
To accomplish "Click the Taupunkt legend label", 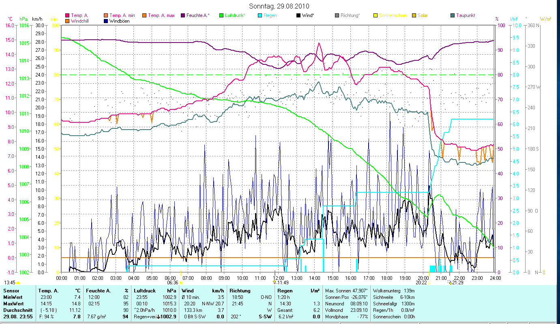I will coord(465,15).
